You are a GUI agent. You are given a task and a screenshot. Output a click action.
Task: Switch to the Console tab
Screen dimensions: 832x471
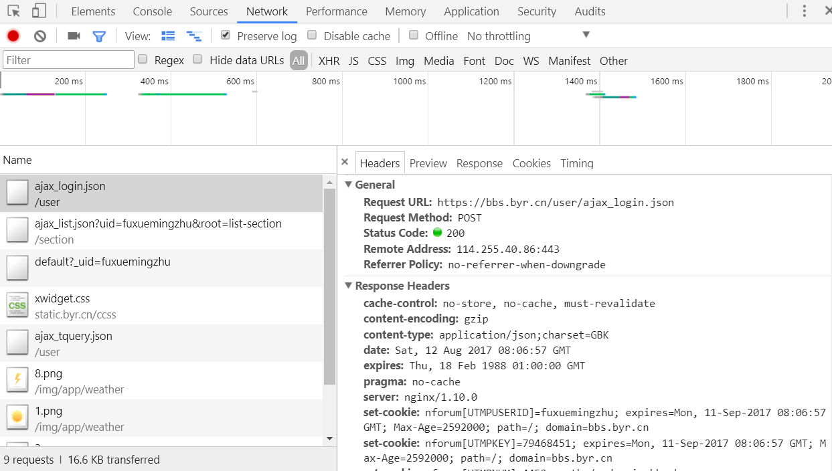tap(152, 11)
